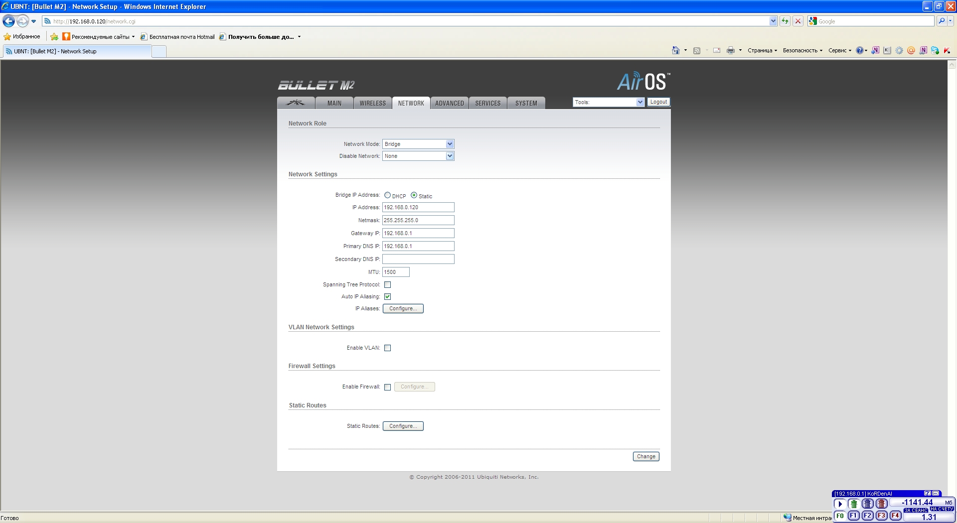Open the Tools dropdown
Image resolution: width=957 pixels, height=523 pixels.
coord(609,102)
